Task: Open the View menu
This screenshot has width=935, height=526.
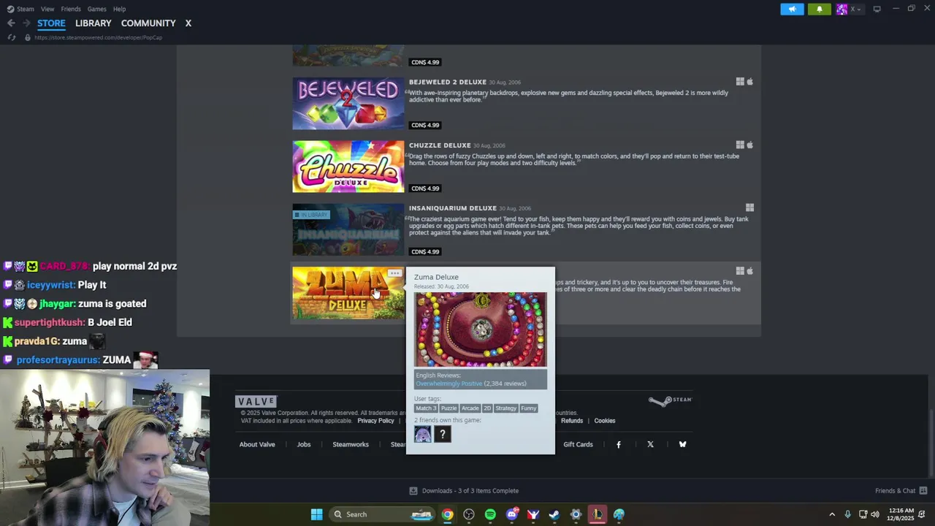Action: (47, 9)
